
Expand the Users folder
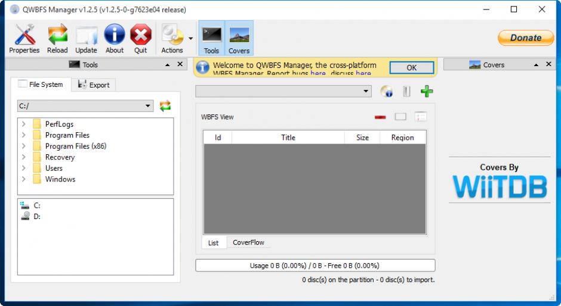click(x=24, y=168)
